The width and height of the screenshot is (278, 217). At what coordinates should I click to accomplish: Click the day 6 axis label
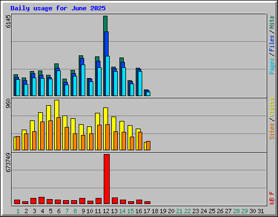click(59, 211)
